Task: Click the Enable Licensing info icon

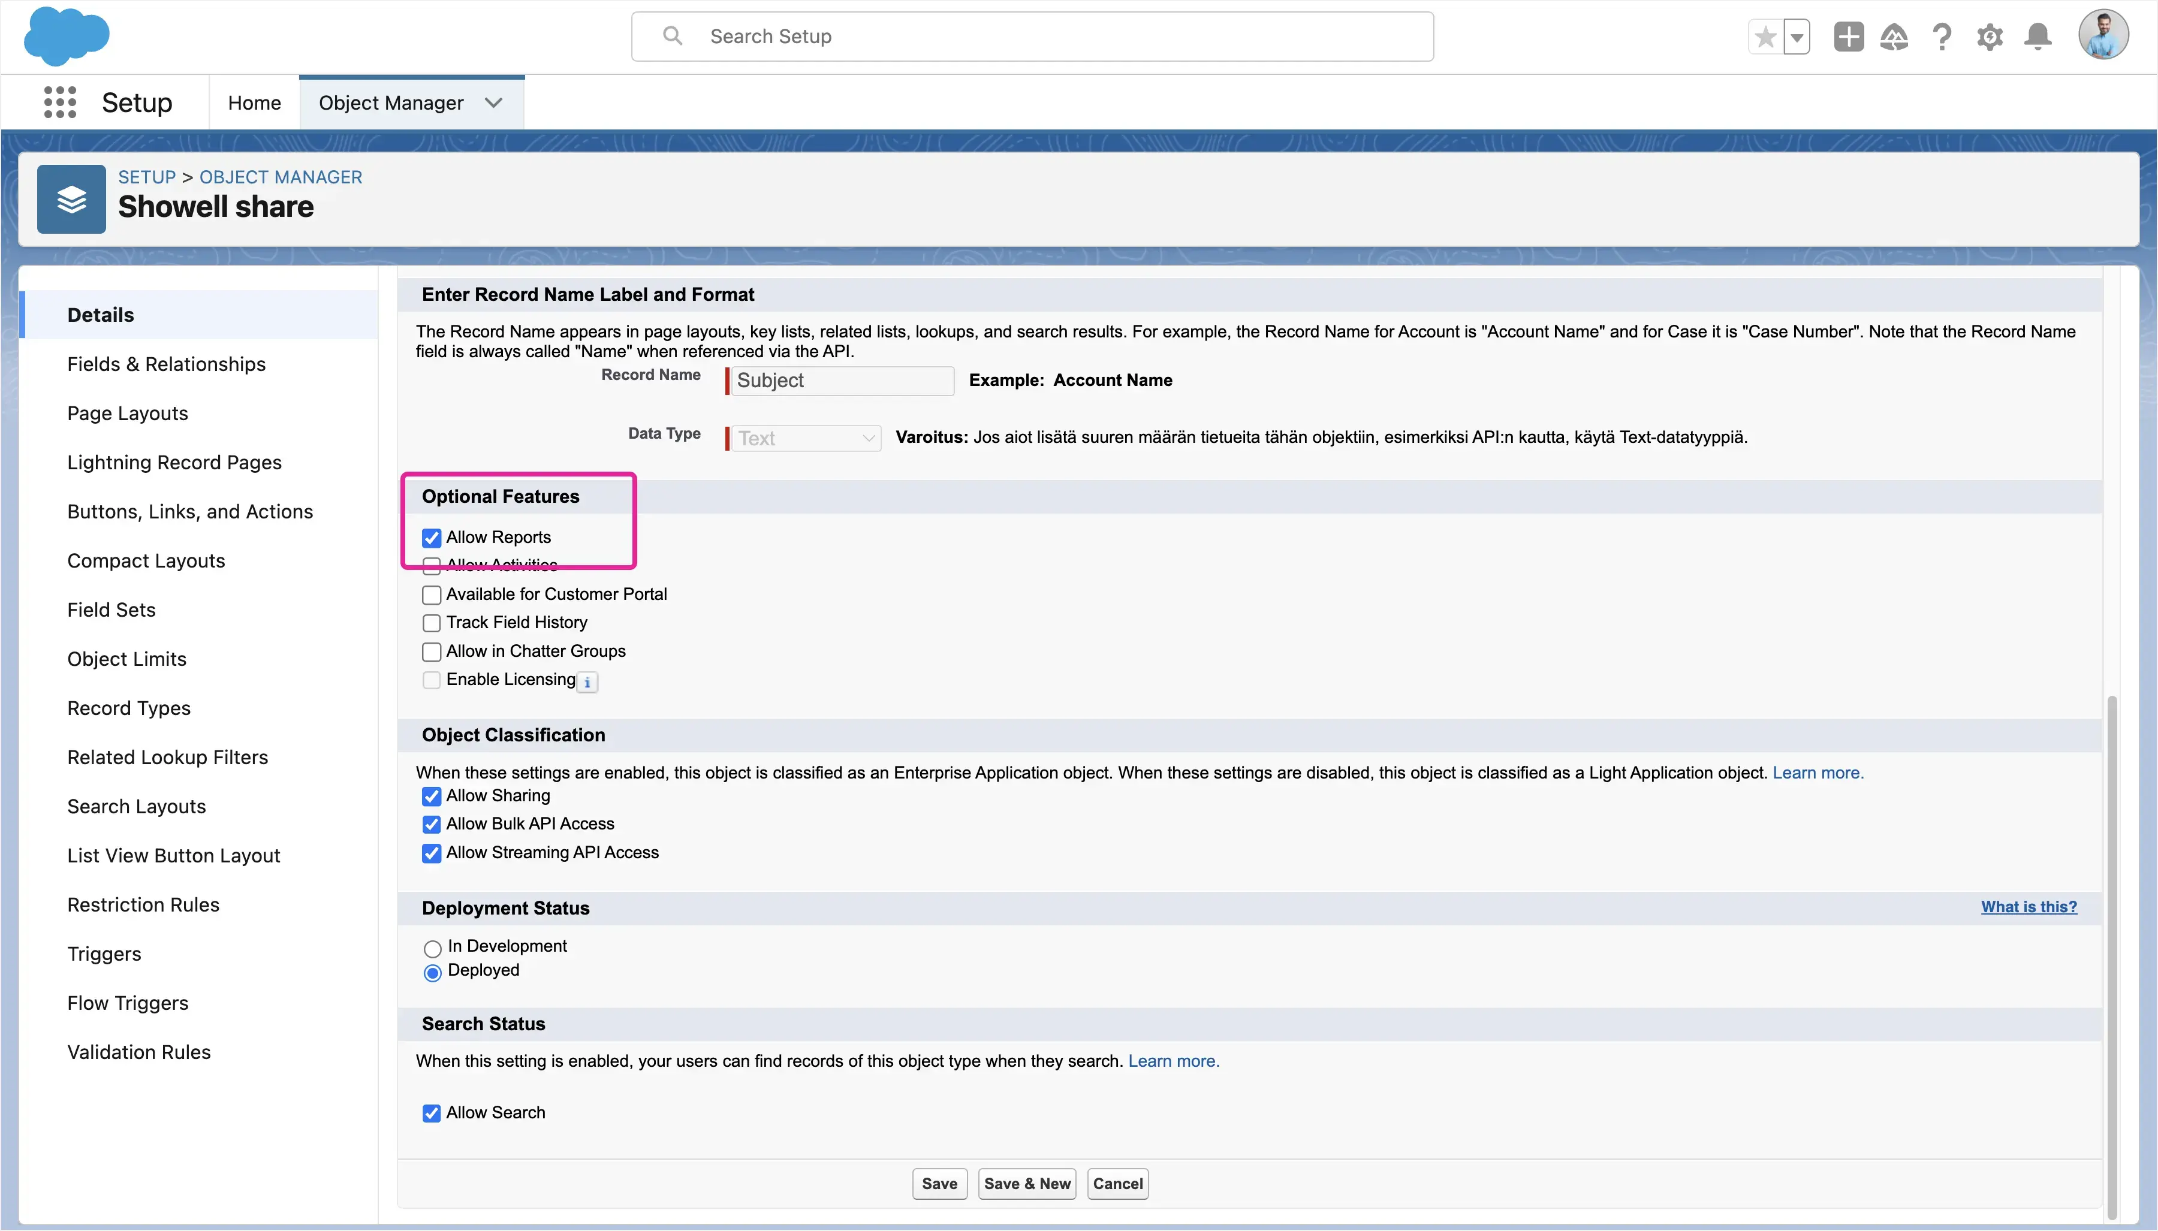Action: (587, 681)
